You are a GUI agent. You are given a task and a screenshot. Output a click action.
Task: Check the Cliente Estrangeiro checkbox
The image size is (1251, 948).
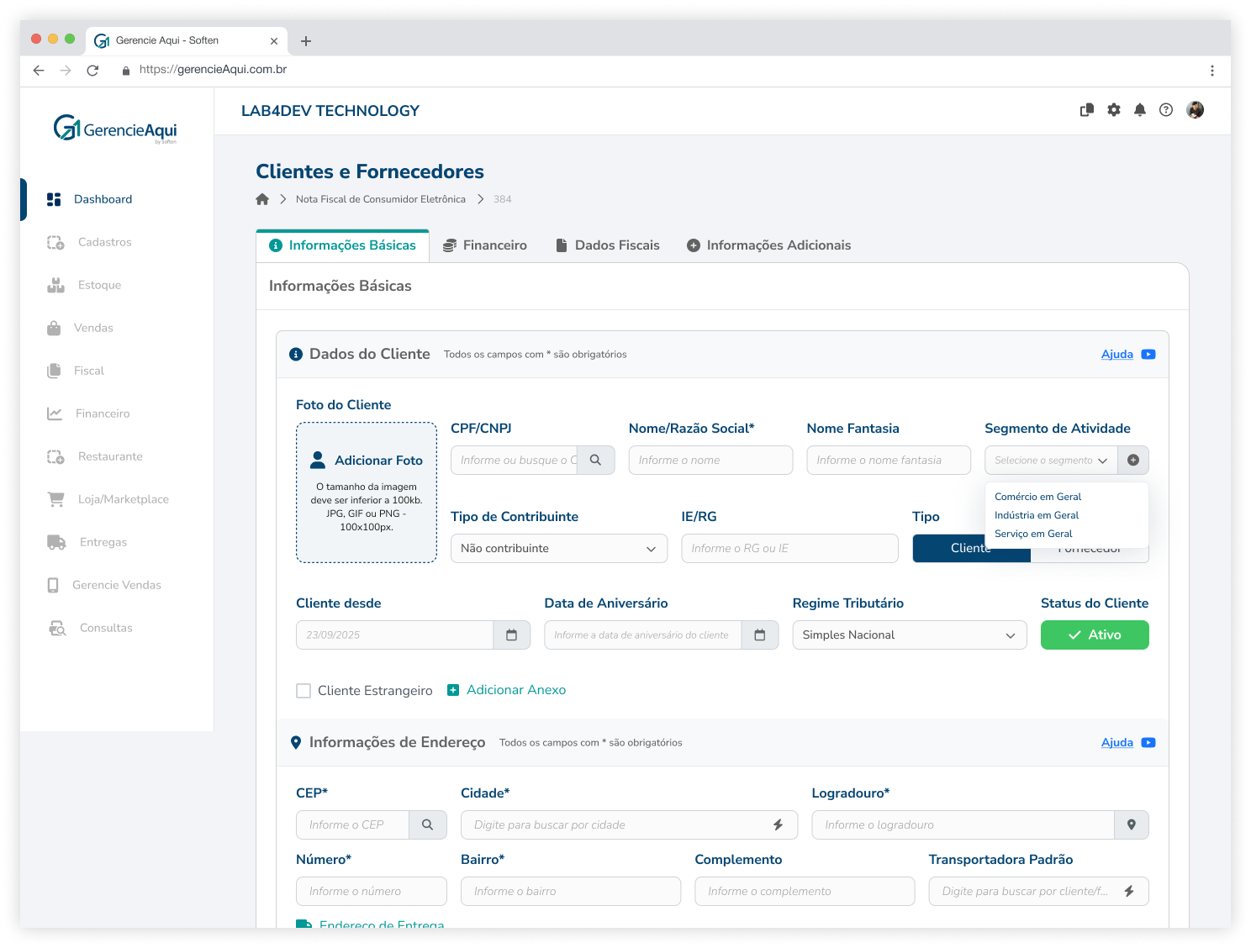coord(304,691)
